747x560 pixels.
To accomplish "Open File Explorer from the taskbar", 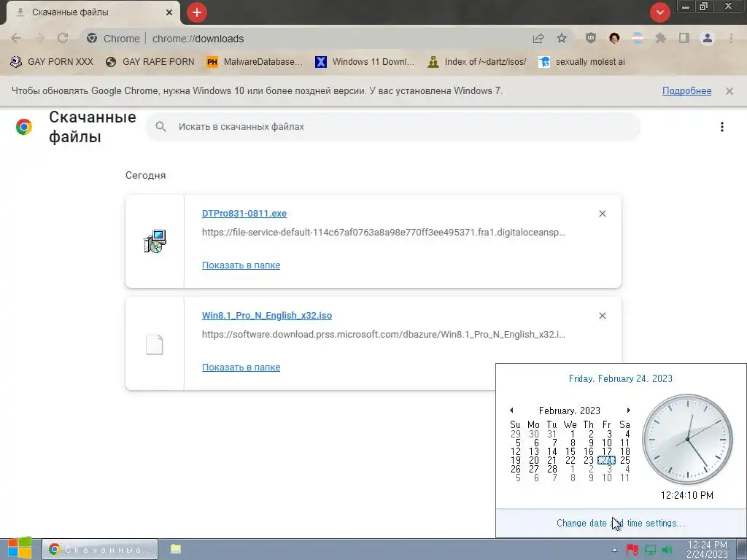I will point(176,549).
